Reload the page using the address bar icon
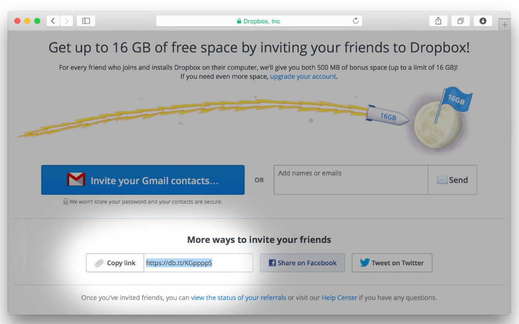This screenshot has height=324, width=519. [356, 20]
